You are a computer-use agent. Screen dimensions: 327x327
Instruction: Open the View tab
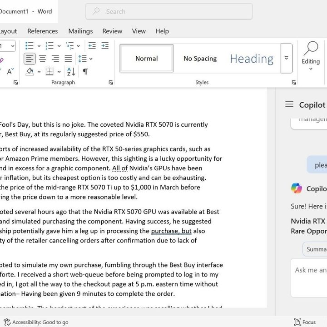(139, 31)
